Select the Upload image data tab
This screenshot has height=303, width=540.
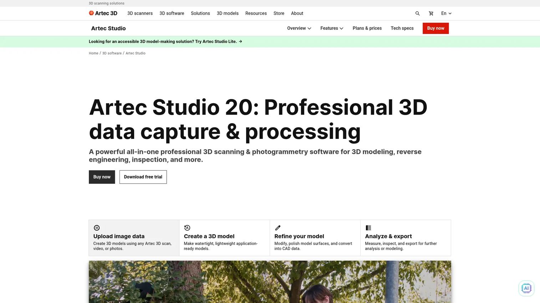[134, 238]
